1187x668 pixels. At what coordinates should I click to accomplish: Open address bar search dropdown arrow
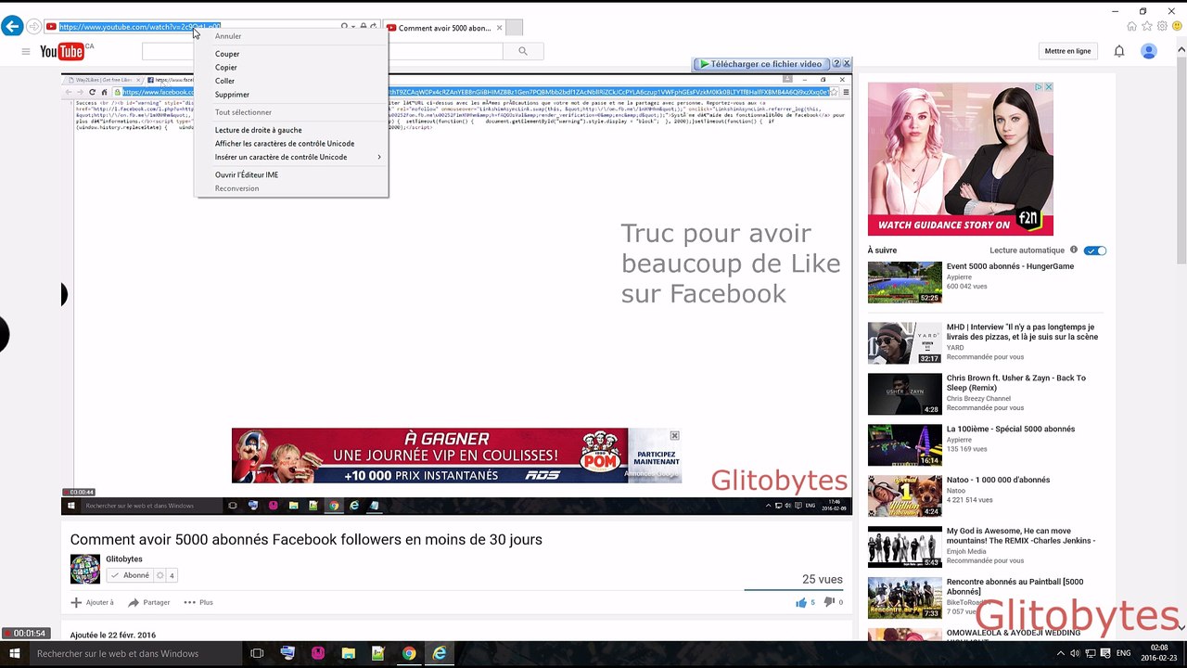(x=352, y=27)
